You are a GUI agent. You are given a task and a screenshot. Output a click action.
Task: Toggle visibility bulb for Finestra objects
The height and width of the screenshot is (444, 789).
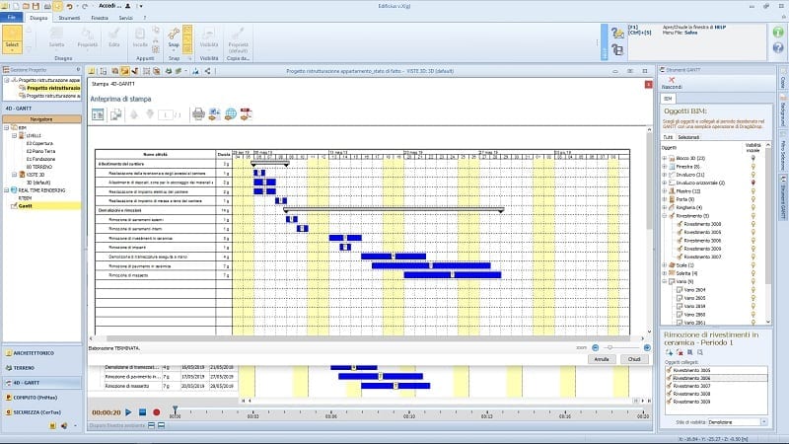(x=753, y=167)
